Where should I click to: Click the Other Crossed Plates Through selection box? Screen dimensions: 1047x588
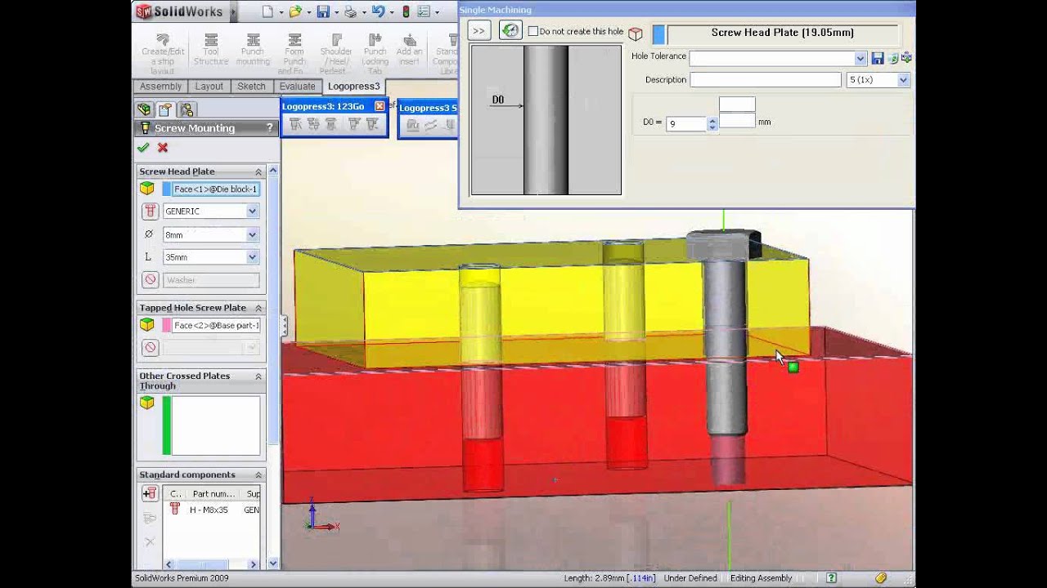(216, 425)
